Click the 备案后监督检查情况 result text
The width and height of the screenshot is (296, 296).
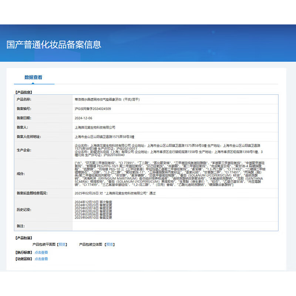[x=115, y=193]
